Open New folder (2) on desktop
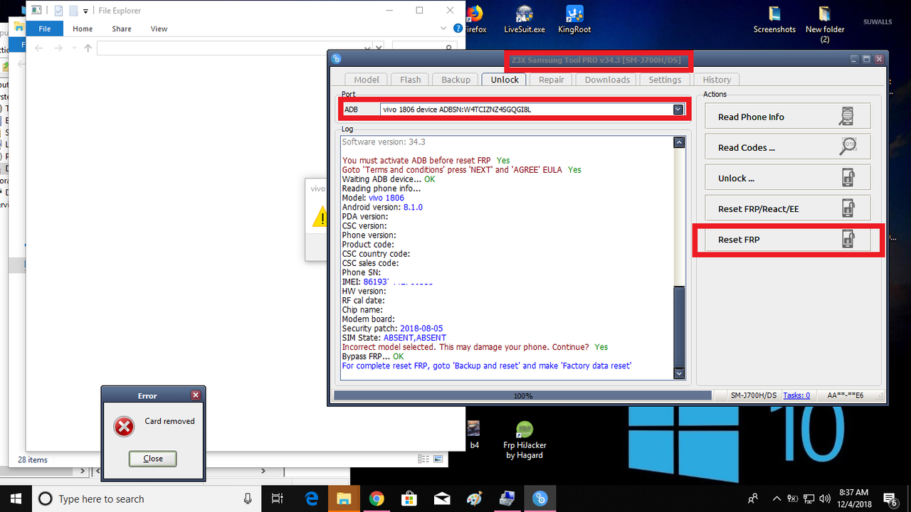The width and height of the screenshot is (911, 512). tap(825, 25)
